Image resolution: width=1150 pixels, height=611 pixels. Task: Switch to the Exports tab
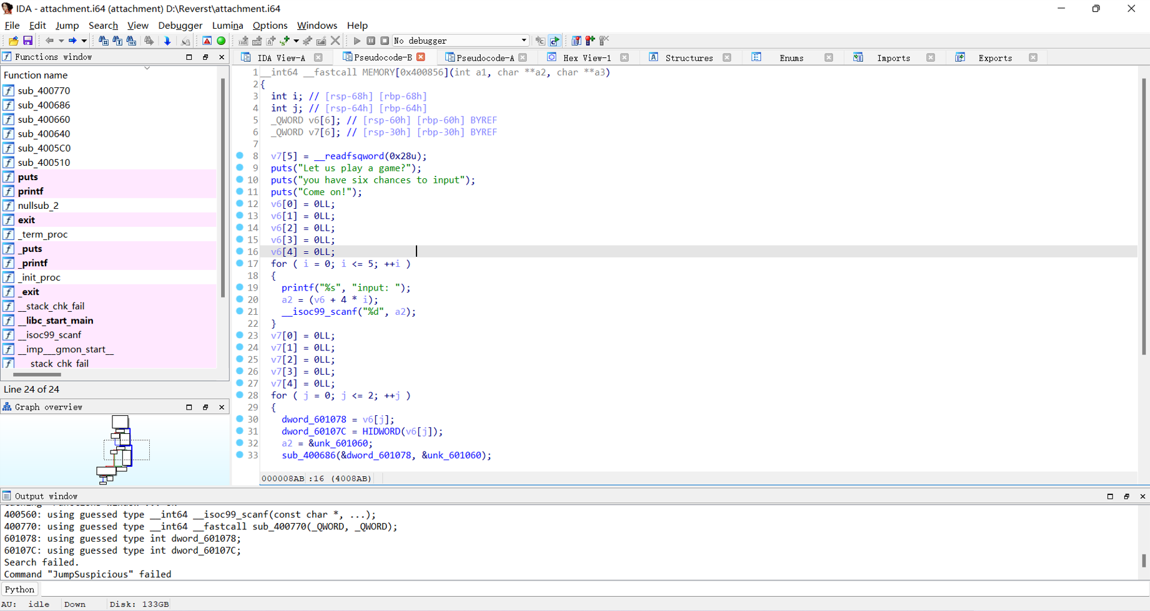995,57
